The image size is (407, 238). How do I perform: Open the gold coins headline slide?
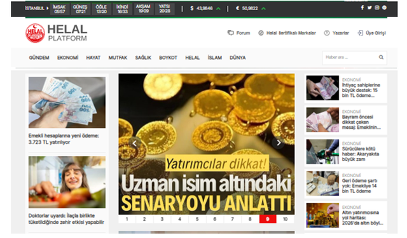click(207, 144)
